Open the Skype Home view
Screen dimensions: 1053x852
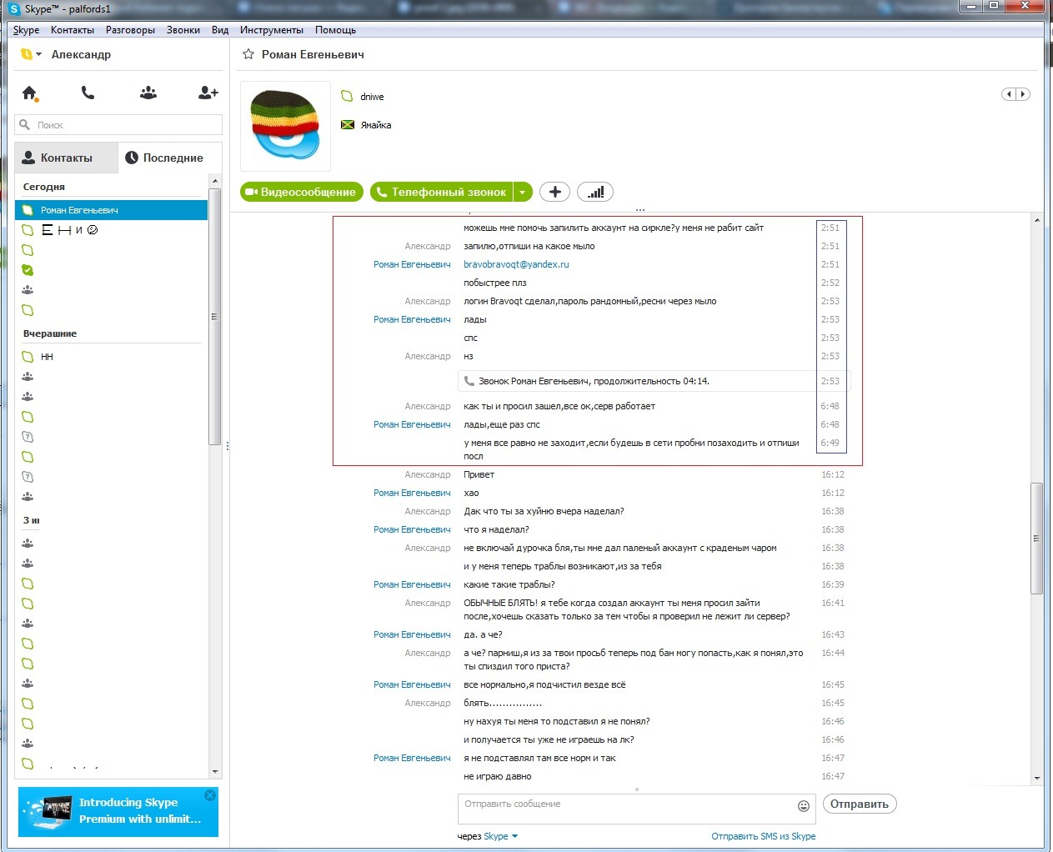tap(30, 93)
